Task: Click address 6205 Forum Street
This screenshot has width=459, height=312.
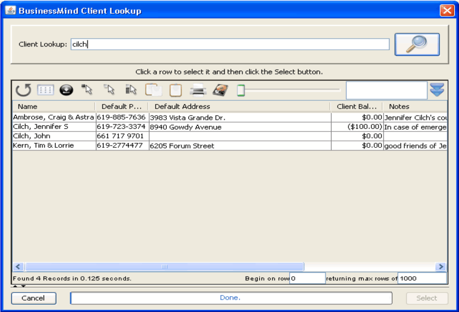Action: coord(182,146)
